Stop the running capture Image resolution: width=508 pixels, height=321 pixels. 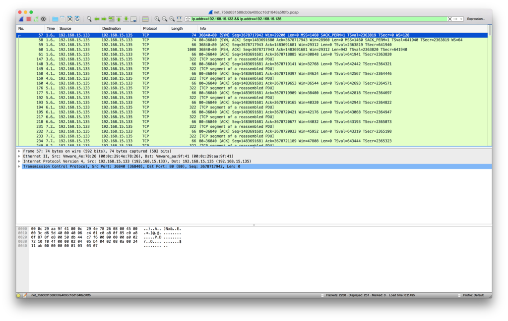pyautogui.click(x=28, y=19)
